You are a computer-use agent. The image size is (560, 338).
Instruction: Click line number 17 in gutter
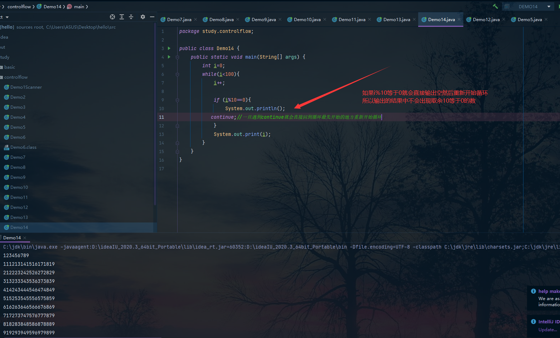[x=161, y=168]
